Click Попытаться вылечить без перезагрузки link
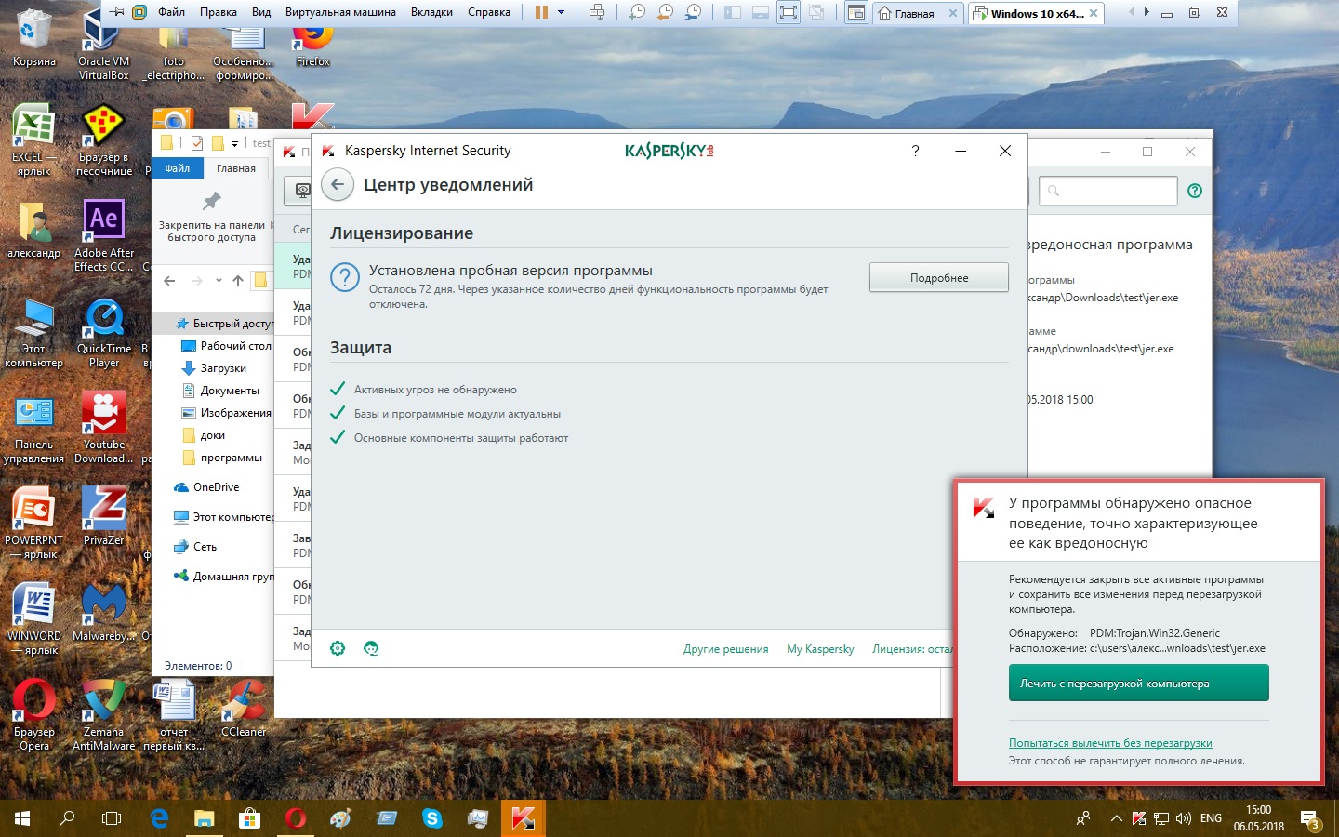Image resolution: width=1339 pixels, height=837 pixels. click(1110, 743)
